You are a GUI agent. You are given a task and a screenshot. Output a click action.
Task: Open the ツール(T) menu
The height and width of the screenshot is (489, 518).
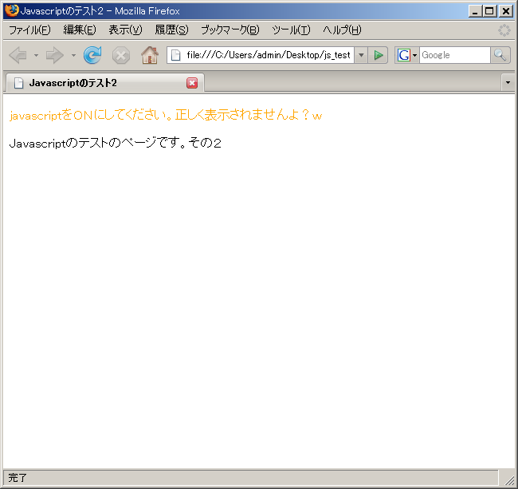[291, 30]
